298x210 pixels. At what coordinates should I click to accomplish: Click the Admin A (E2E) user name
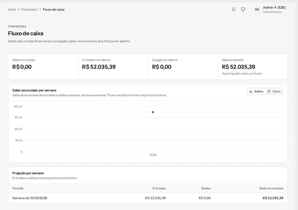(274, 7)
